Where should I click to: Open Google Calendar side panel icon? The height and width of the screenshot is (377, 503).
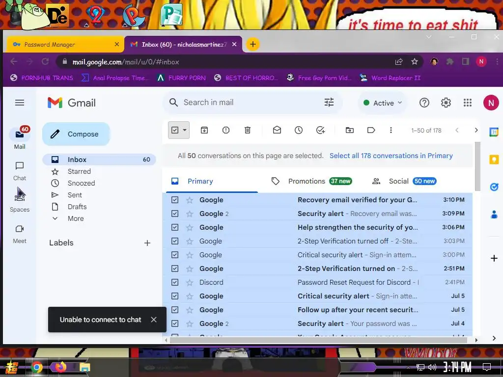494,132
